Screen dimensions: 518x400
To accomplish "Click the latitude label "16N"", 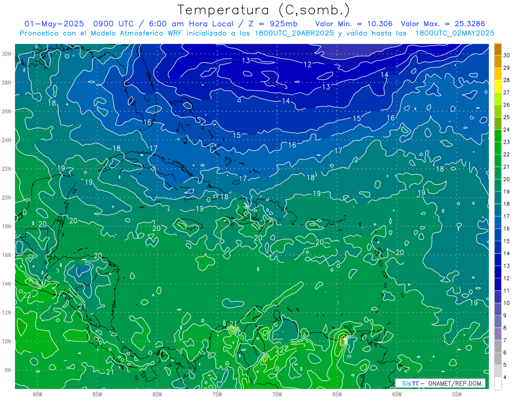I will point(7,255).
